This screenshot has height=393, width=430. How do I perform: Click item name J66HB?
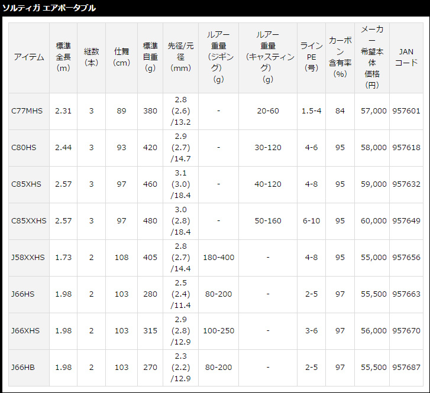22,367
